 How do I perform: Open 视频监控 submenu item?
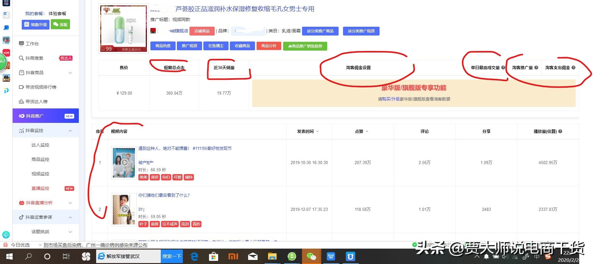coord(40,174)
